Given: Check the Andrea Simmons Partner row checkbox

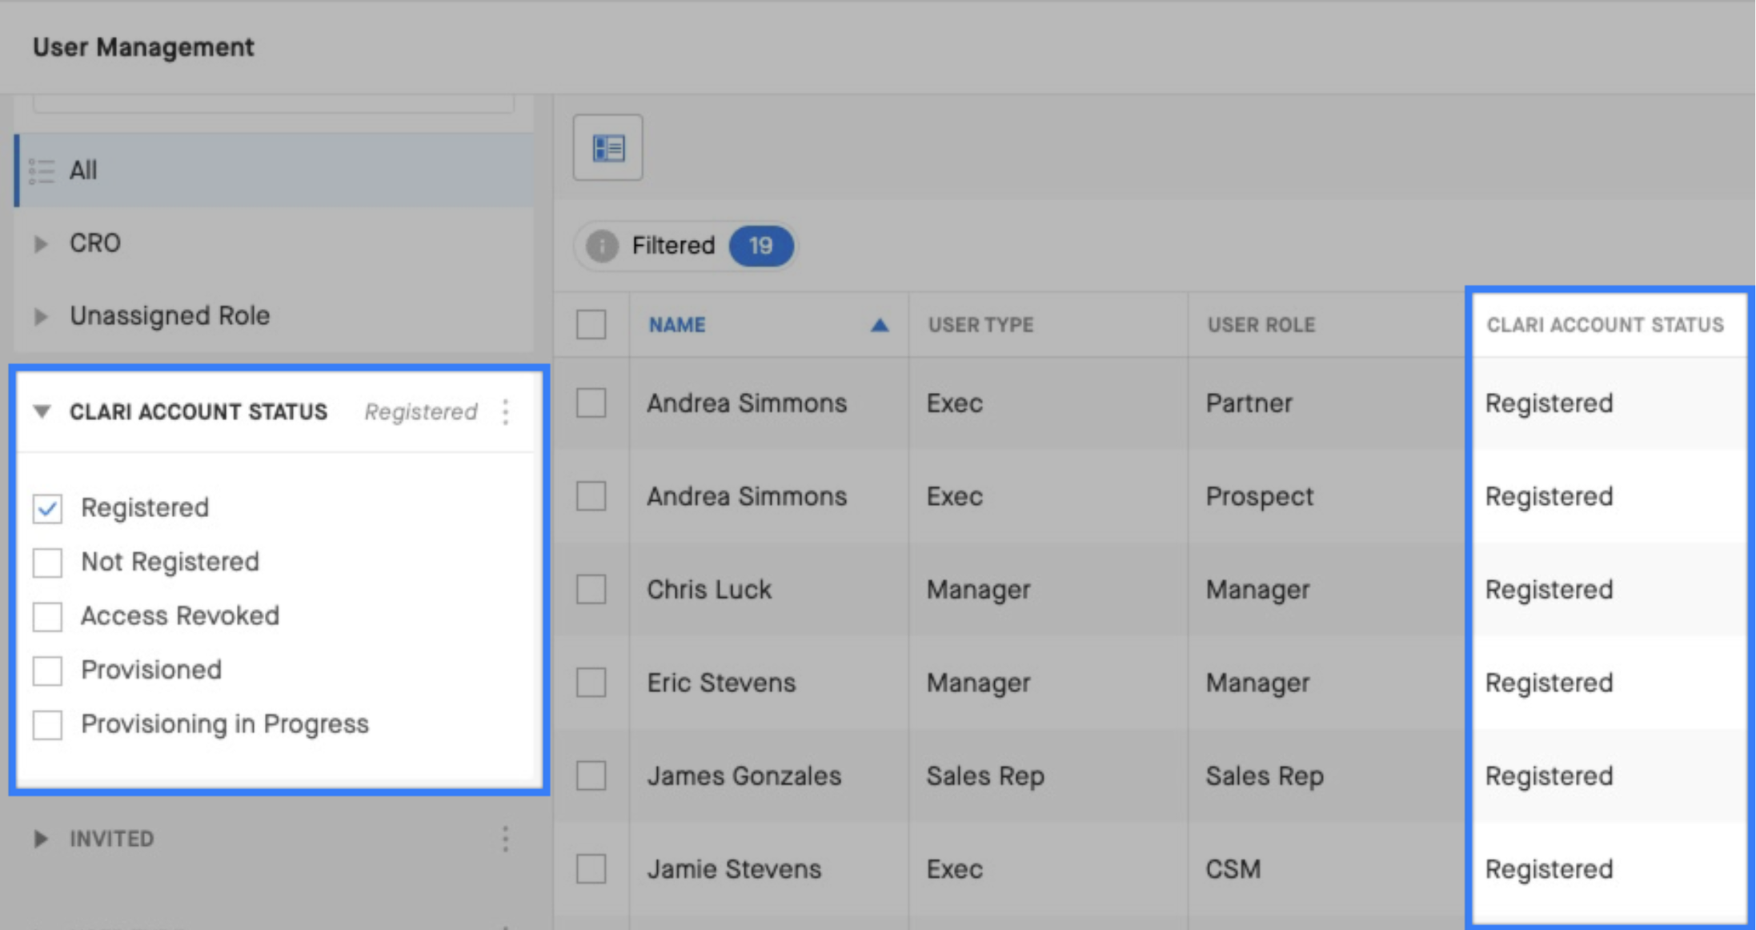Looking at the screenshot, I should pyautogui.click(x=591, y=403).
